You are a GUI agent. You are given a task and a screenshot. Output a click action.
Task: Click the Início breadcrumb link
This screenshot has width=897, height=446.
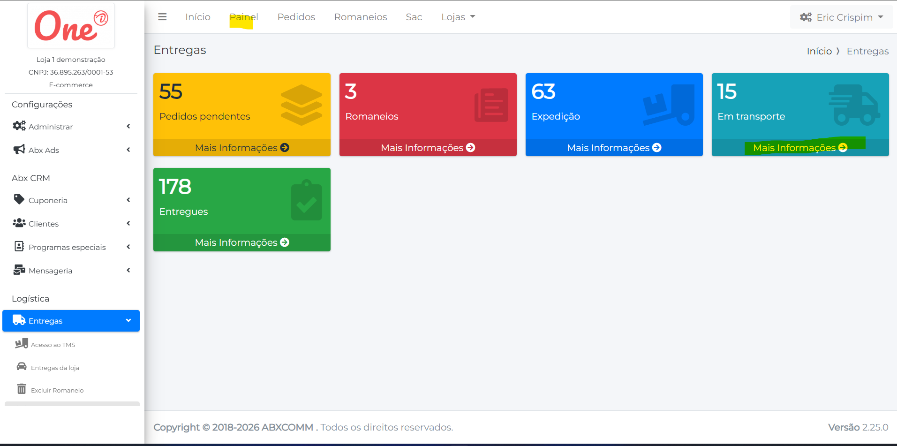click(819, 51)
